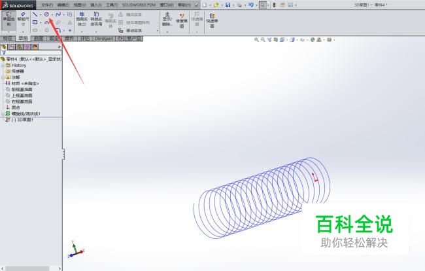Click the Zoom to Area icon

(263, 40)
